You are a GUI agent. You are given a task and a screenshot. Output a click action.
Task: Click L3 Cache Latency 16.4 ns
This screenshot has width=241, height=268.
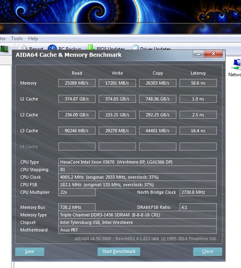[198, 131]
